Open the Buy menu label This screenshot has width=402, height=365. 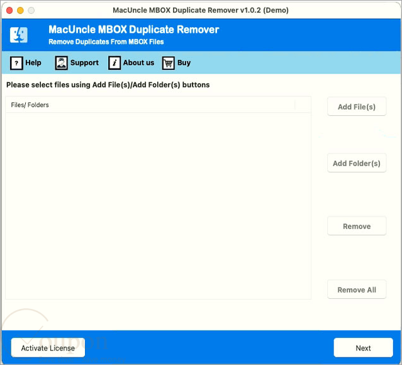(184, 63)
